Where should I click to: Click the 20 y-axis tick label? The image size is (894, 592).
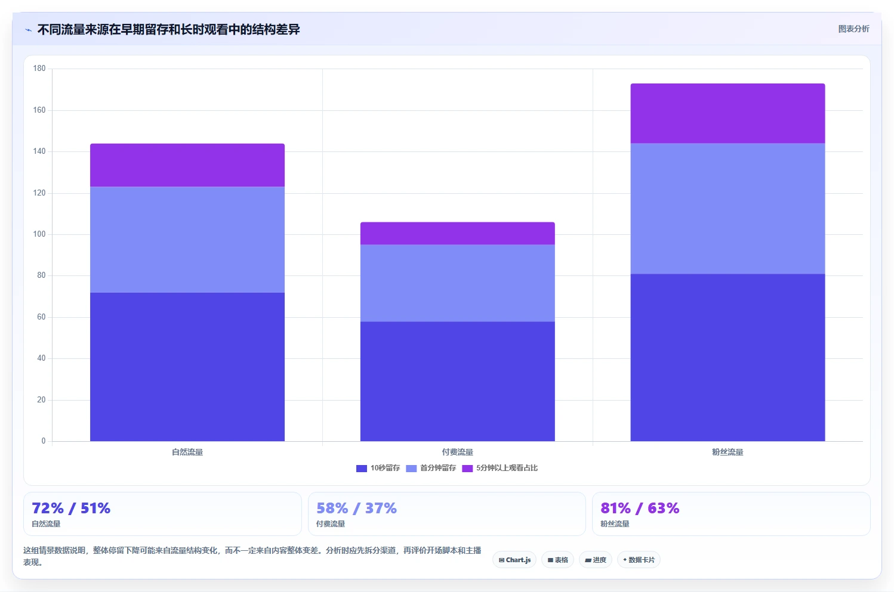click(x=41, y=400)
